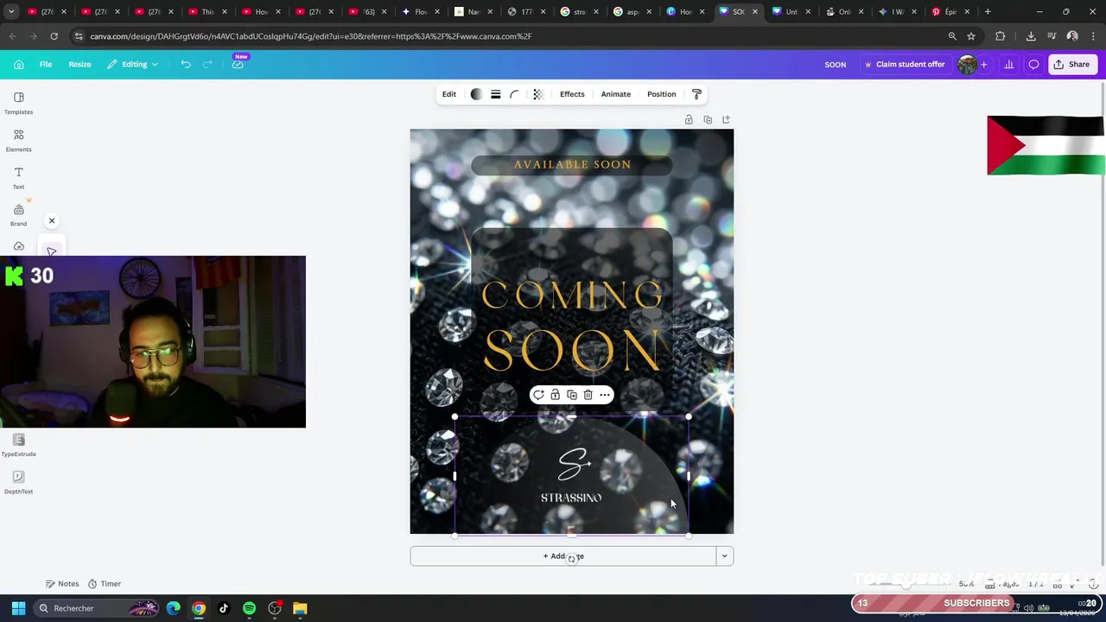Select the STRASSINO logo text

point(571,498)
